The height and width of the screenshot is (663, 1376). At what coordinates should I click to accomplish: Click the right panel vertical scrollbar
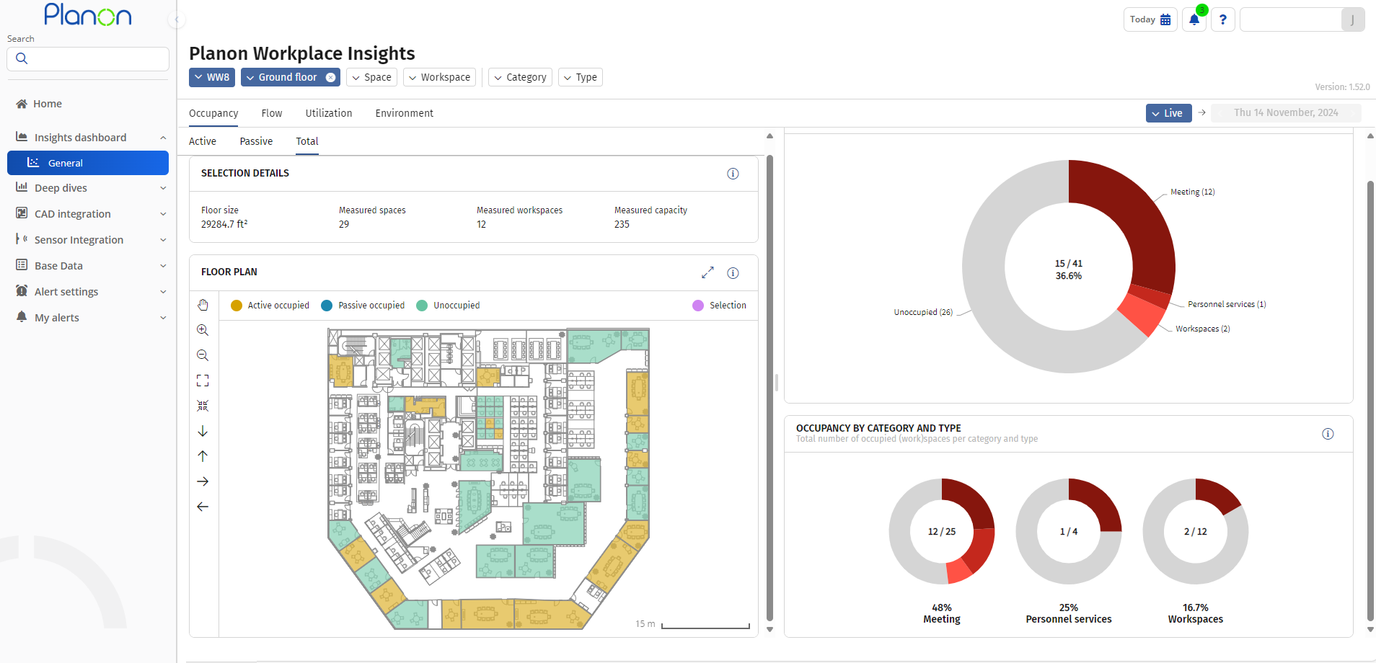tap(1370, 400)
